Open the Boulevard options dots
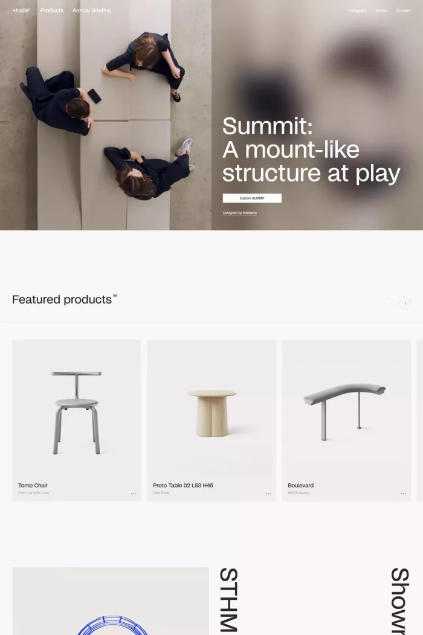Image resolution: width=423 pixels, height=635 pixels. pyautogui.click(x=403, y=493)
